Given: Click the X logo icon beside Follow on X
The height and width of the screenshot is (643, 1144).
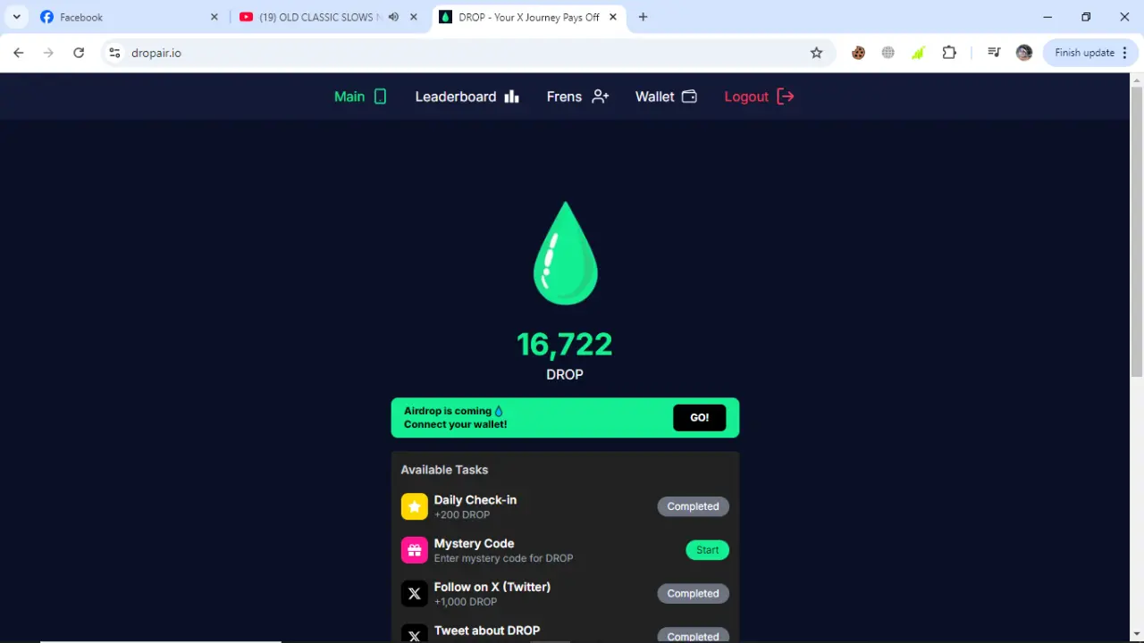Looking at the screenshot, I should pyautogui.click(x=414, y=593).
